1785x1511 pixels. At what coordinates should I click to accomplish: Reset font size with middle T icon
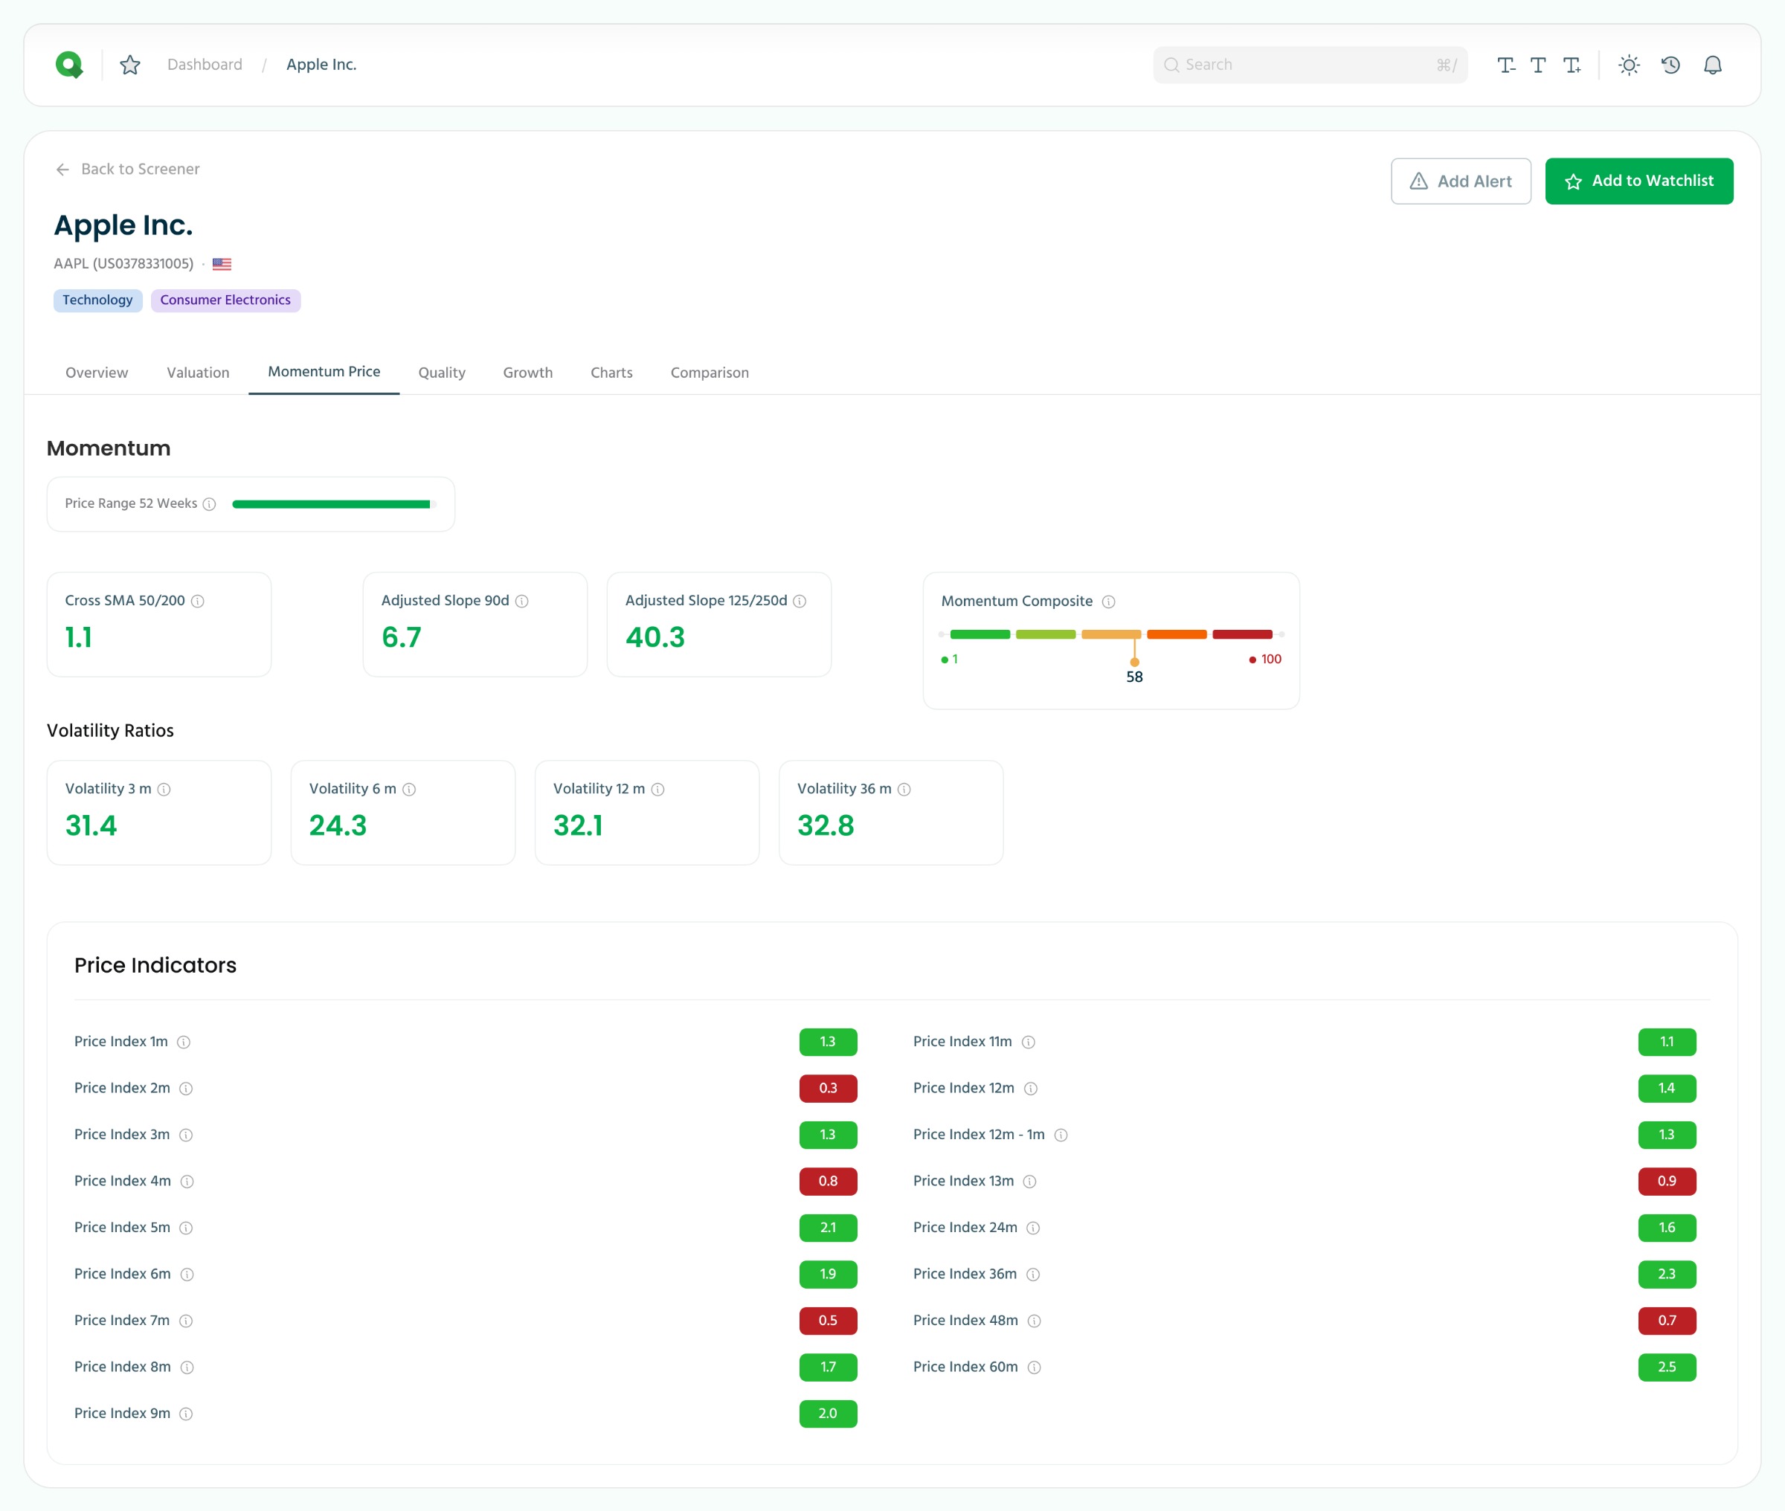pos(1538,65)
